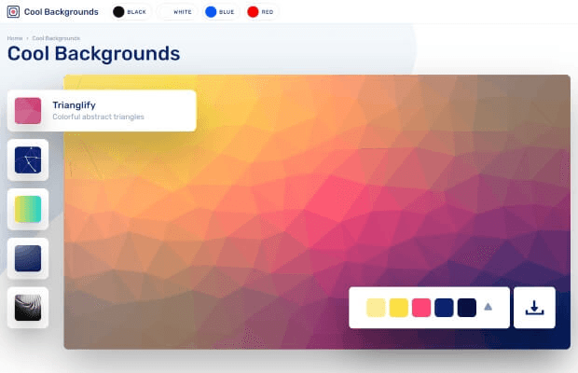Select the Black color filter

pyautogui.click(x=130, y=12)
